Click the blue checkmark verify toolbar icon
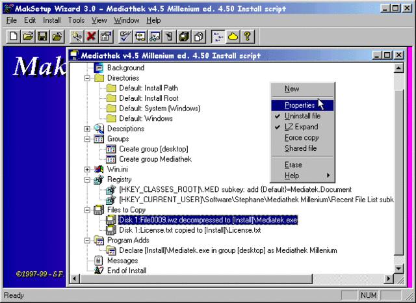The height and width of the screenshot is (303, 416). coord(125,36)
